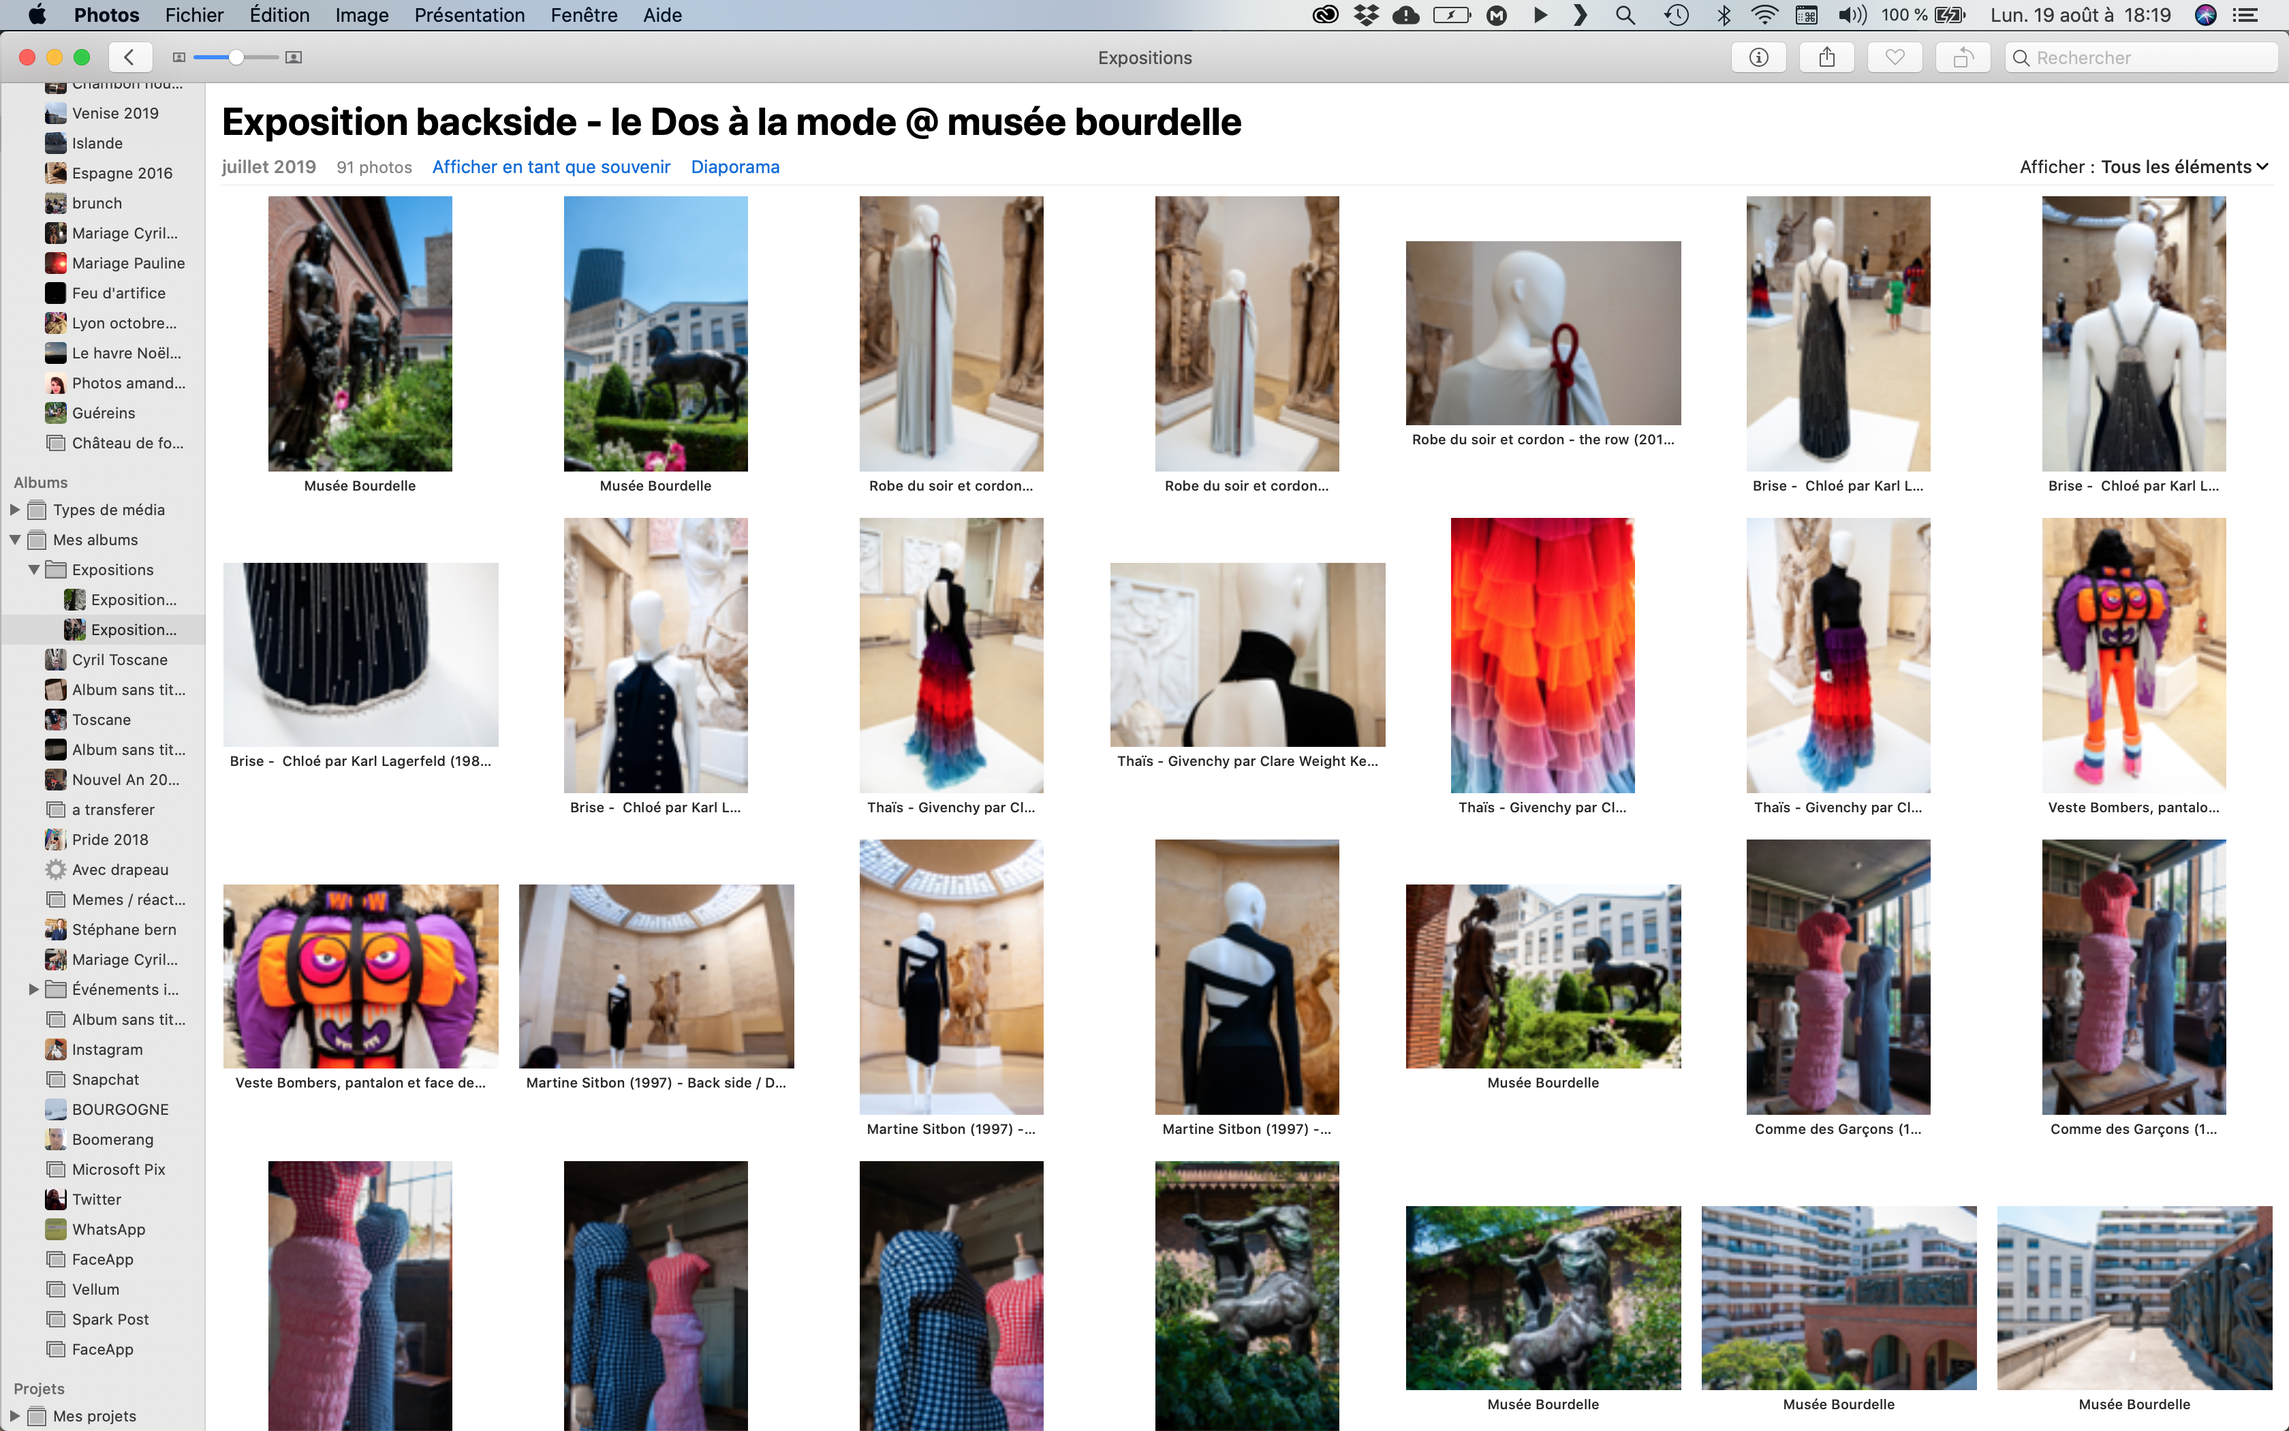
Task: Select Brise Chloé par Karl Lagerfeld hem photo
Action: click(x=360, y=655)
